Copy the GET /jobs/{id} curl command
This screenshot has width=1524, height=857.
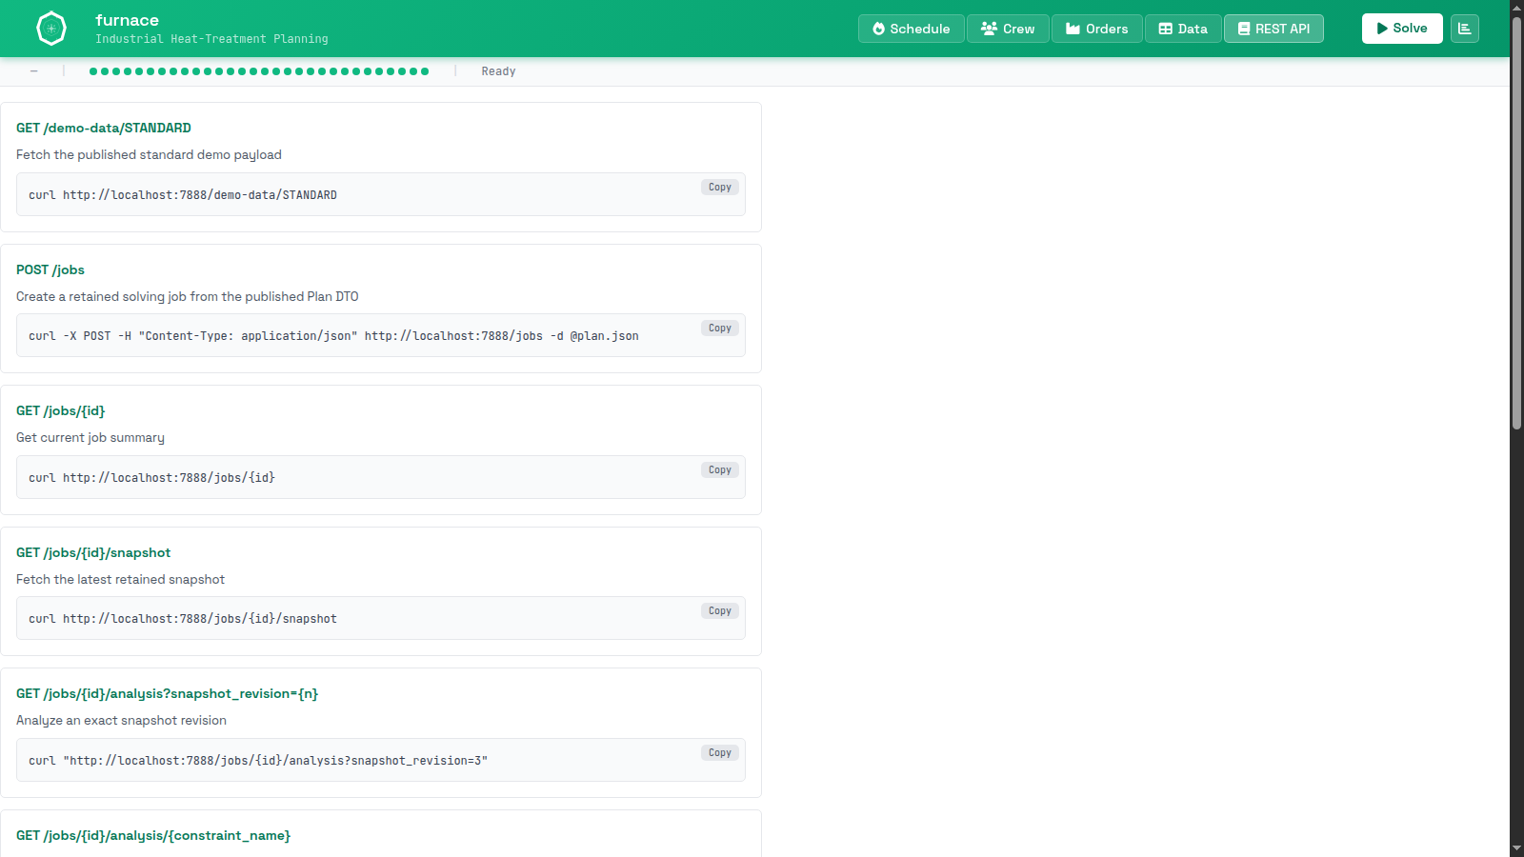720,470
